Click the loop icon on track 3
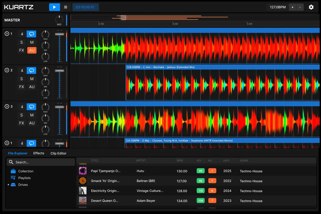This screenshot has height=214, width=321. (32, 107)
